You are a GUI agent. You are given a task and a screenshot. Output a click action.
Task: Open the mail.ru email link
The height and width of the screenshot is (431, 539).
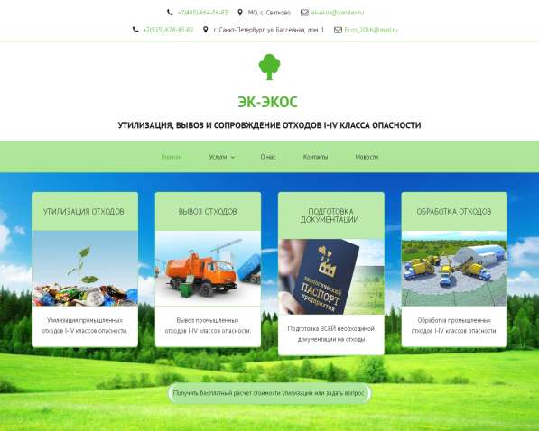pyautogui.click(x=371, y=30)
